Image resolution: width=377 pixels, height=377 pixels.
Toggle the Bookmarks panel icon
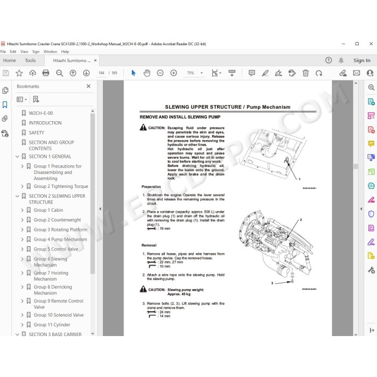5,104
